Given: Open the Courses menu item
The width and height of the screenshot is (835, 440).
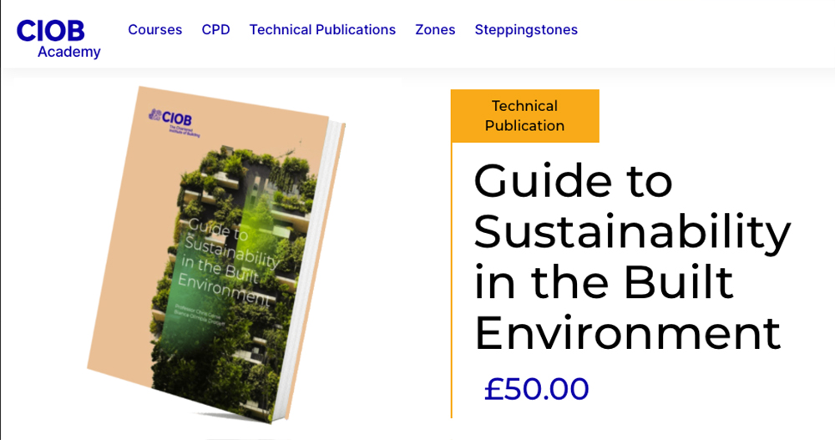Looking at the screenshot, I should (x=155, y=30).
